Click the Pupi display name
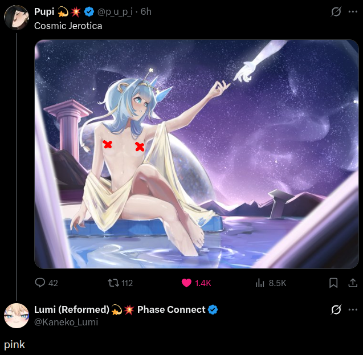363x355 pixels. (x=44, y=11)
